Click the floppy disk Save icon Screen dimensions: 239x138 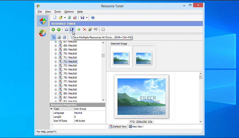[82, 17]
